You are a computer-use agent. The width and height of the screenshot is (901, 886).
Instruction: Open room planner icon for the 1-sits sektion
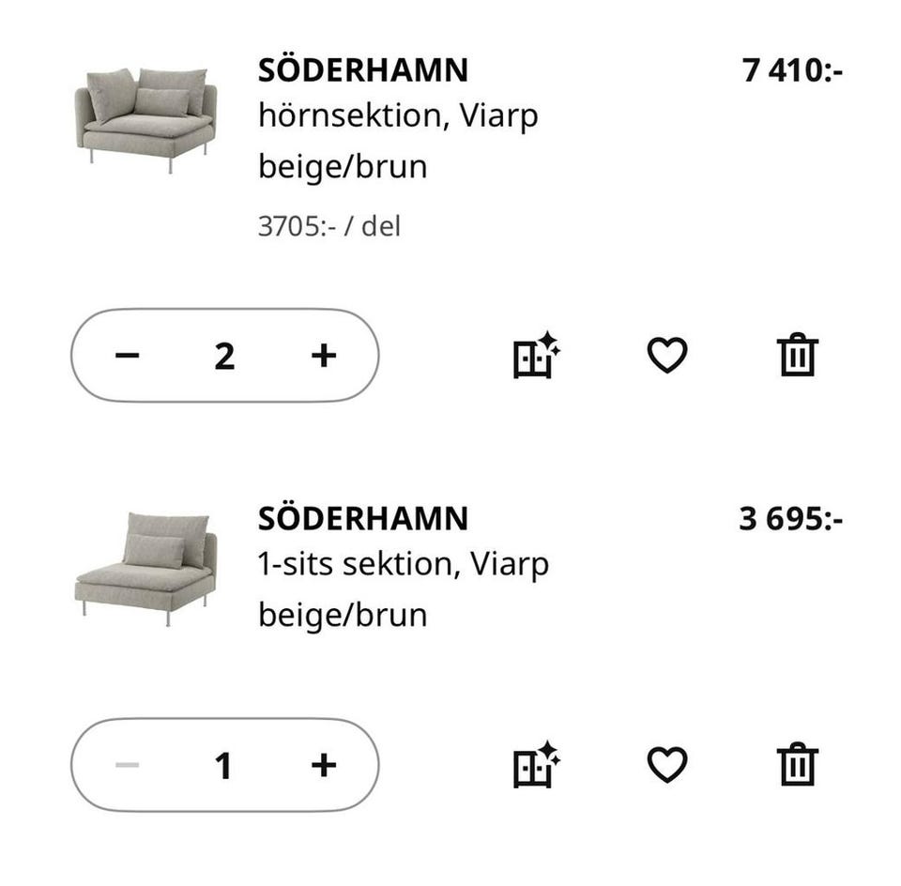[x=536, y=765]
